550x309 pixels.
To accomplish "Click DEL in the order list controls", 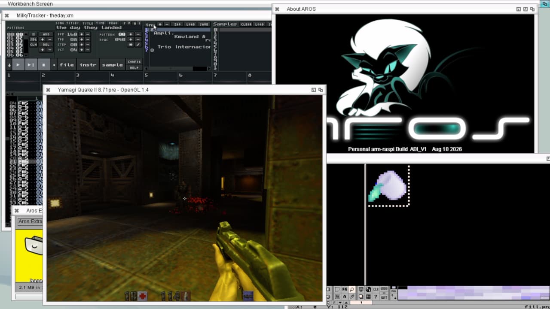I will 46,45.
